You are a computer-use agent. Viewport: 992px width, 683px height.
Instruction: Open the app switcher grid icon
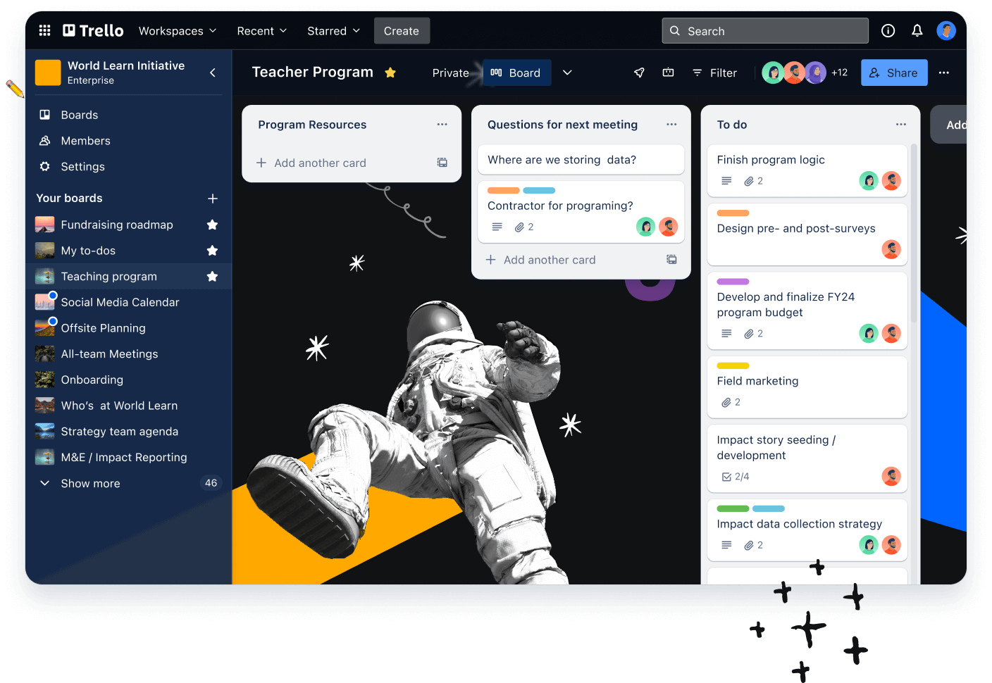click(x=44, y=30)
